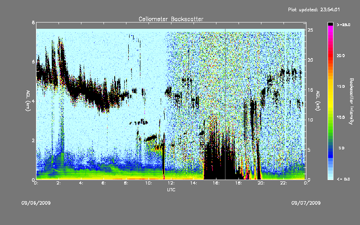Select the "UTC" time axis label
The width and height of the screenshot is (360, 225).
171,189
